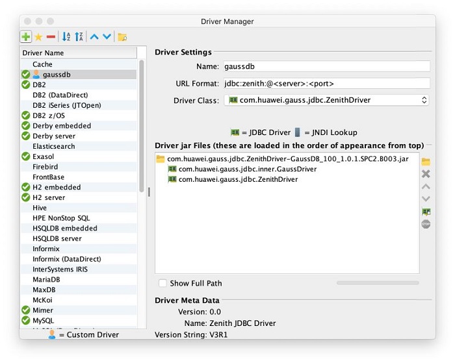Click the folder search icon in toolbar

coord(122,37)
